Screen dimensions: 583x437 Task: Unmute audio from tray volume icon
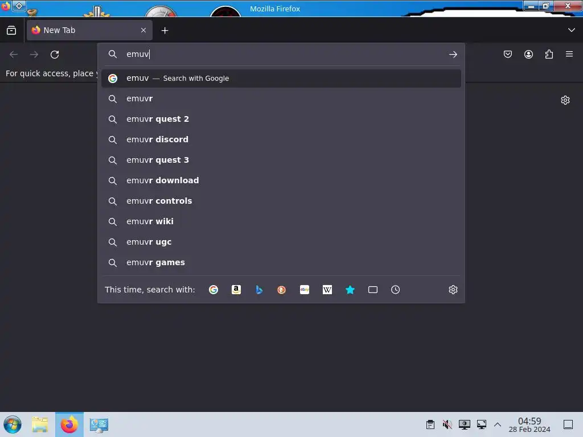447,424
